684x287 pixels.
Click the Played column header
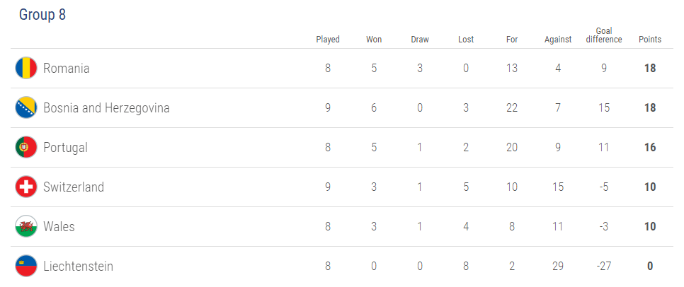pyautogui.click(x=328, y=40)
